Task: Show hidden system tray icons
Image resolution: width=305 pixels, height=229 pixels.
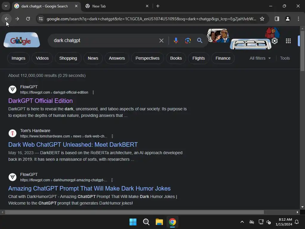Action: [x=242, y=222]
